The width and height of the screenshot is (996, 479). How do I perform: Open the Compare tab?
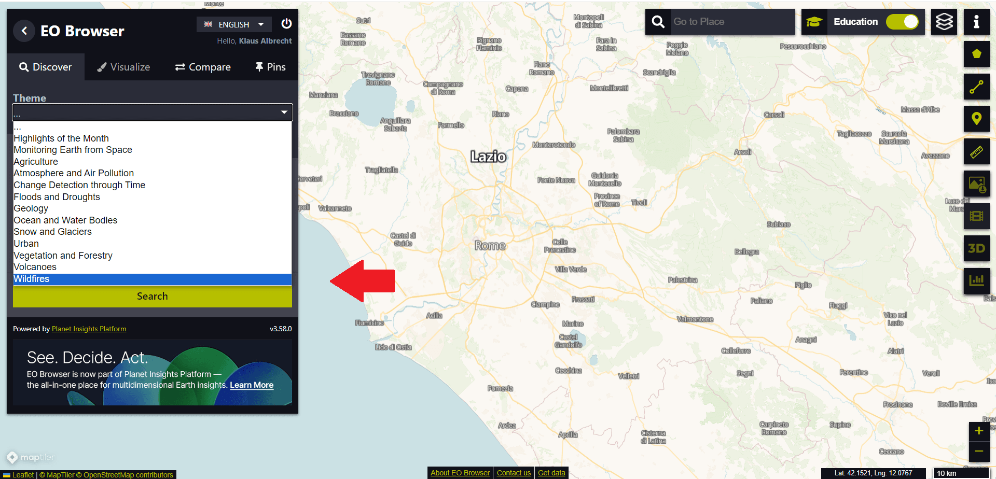[203, 67]
